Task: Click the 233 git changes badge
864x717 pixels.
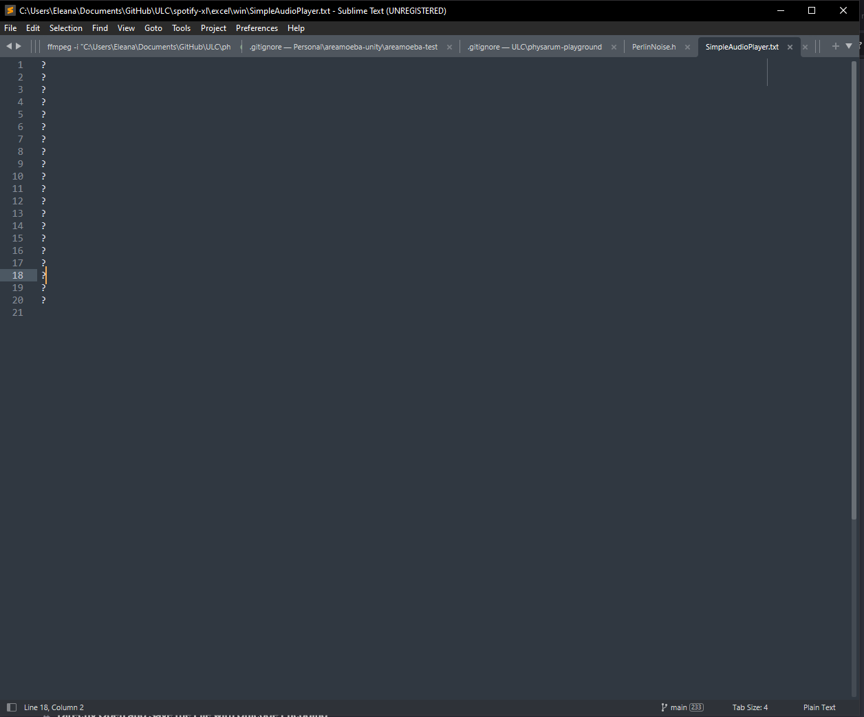Action: (696, 707)
